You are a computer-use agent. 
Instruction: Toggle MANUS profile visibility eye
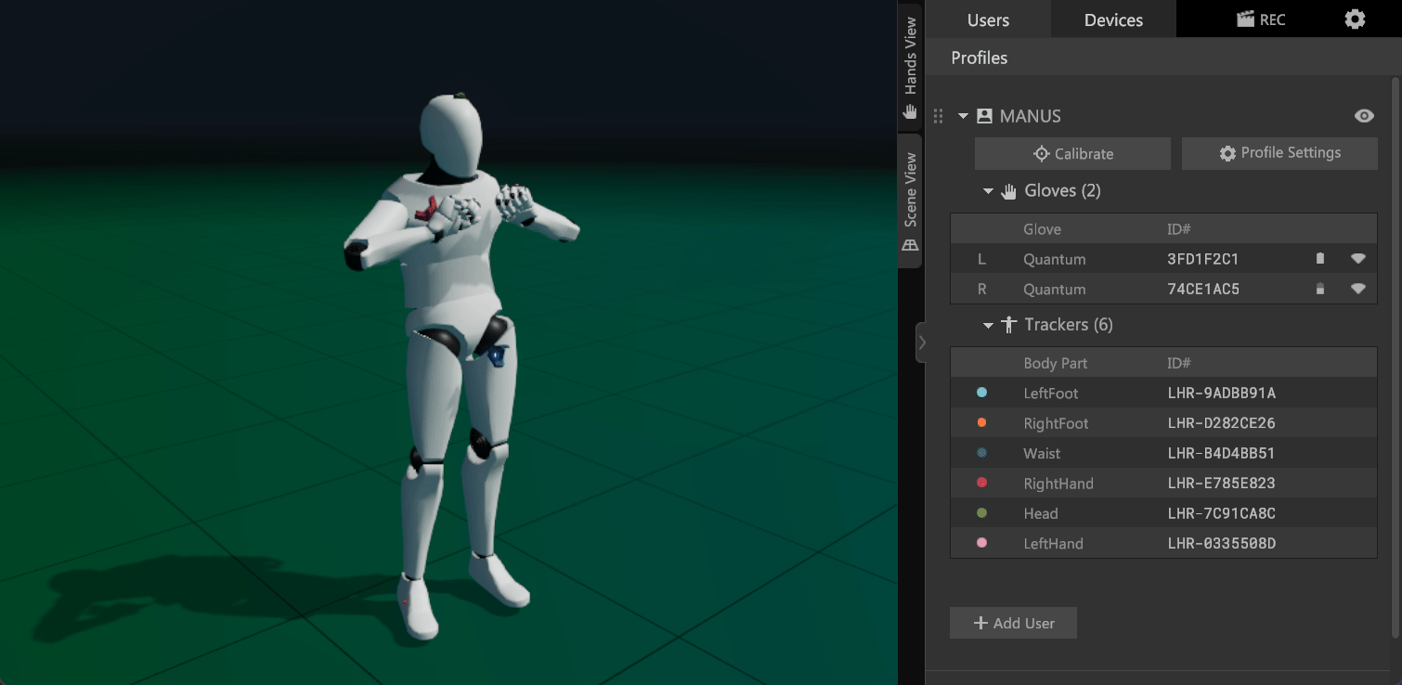coord(1364,116)
